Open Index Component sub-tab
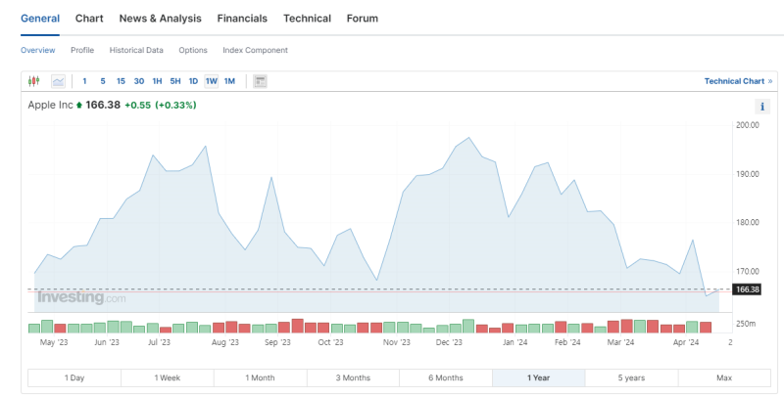Image resolution: width=784 pixels, height=398 pixels. coord(255,50)
